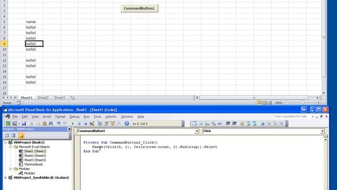This screenshot has height=190, width=337.
Task: Run the macro with the green play icon
Action: (x=73, y=123)
